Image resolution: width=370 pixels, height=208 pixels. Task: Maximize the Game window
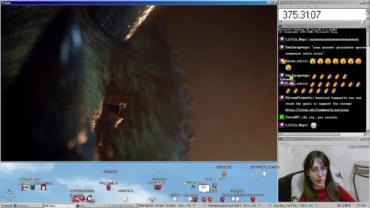(x=272, y=3)
